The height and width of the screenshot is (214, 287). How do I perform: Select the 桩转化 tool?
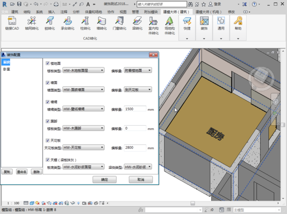50,22
